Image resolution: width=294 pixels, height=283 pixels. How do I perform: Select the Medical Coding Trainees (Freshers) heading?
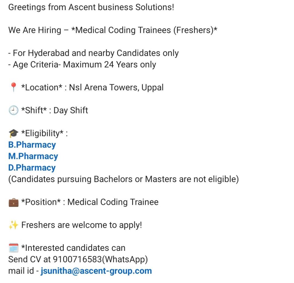144,30
